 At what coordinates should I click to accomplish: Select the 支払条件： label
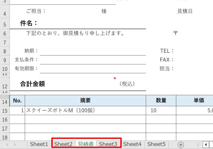click(x=26, y=59)
